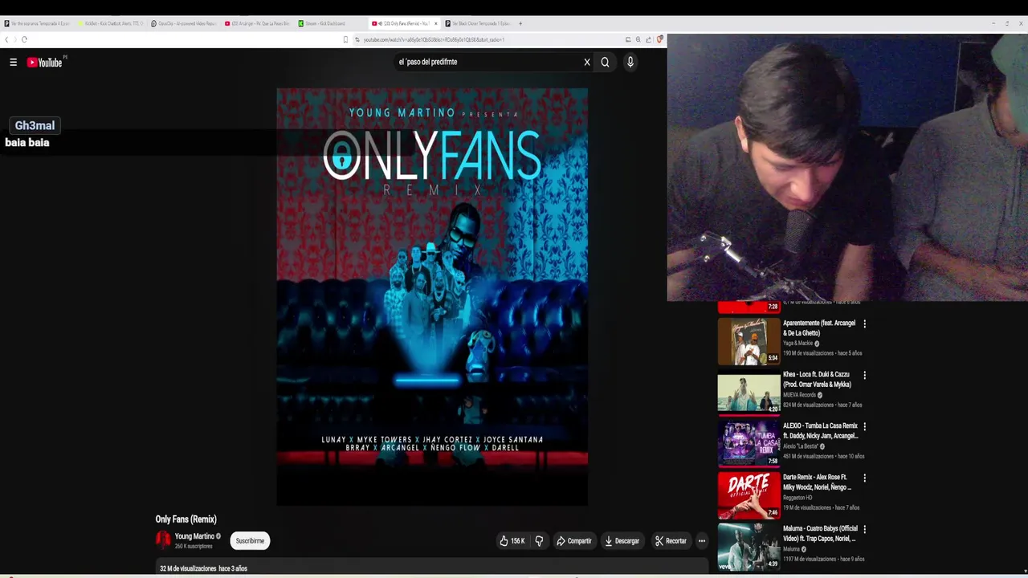Click the 'MUEVA Records' channel name

[x=799, y=395]
